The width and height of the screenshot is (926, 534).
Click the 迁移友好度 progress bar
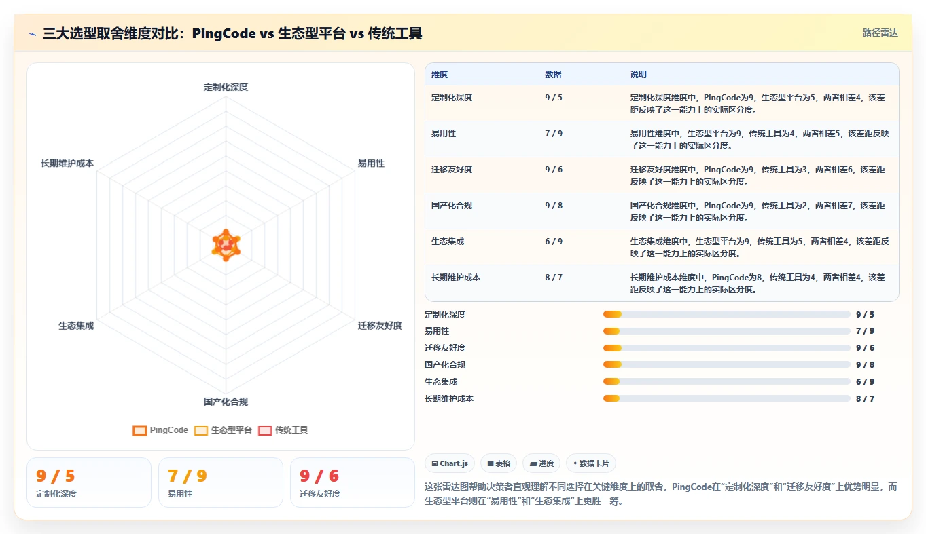coord(727,348)
